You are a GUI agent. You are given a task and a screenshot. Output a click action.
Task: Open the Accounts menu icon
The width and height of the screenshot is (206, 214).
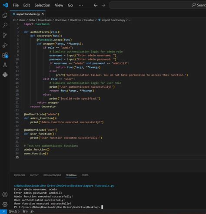(5, 194)
